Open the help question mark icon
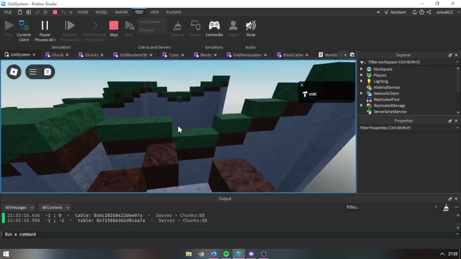This screenshot has width=461, height=259. coord(421,12)
